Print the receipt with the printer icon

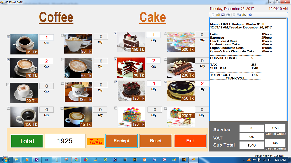(228, 15)
